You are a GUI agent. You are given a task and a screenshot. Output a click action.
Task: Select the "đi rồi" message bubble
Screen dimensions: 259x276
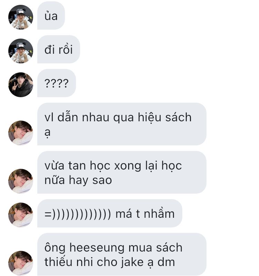tap(59, 49)
